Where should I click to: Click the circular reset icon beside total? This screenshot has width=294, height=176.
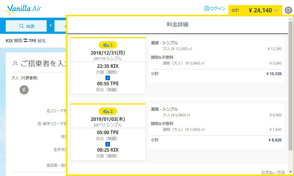pos(288,10)
